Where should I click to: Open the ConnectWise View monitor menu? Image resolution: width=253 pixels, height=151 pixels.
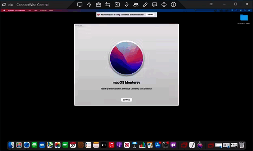[80, 4]
